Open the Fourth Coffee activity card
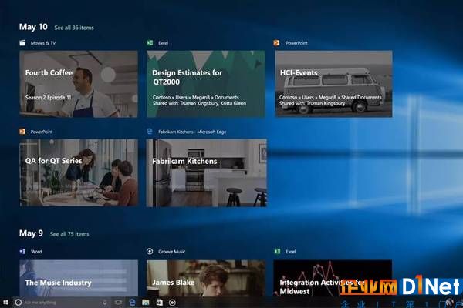This screenshot has width=463, height=308. pyautogui.click(x=79, y=84)
